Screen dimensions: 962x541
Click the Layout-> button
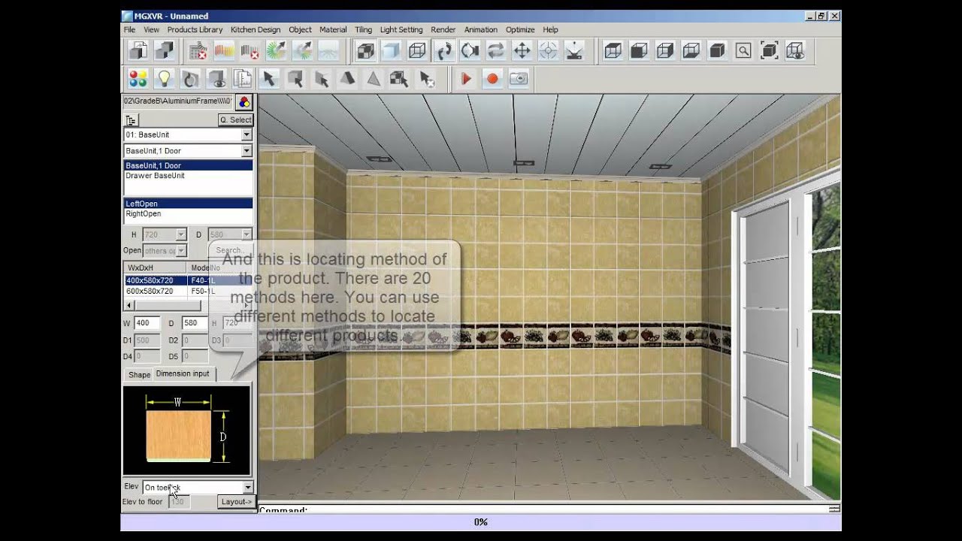(x=237, y=501)
